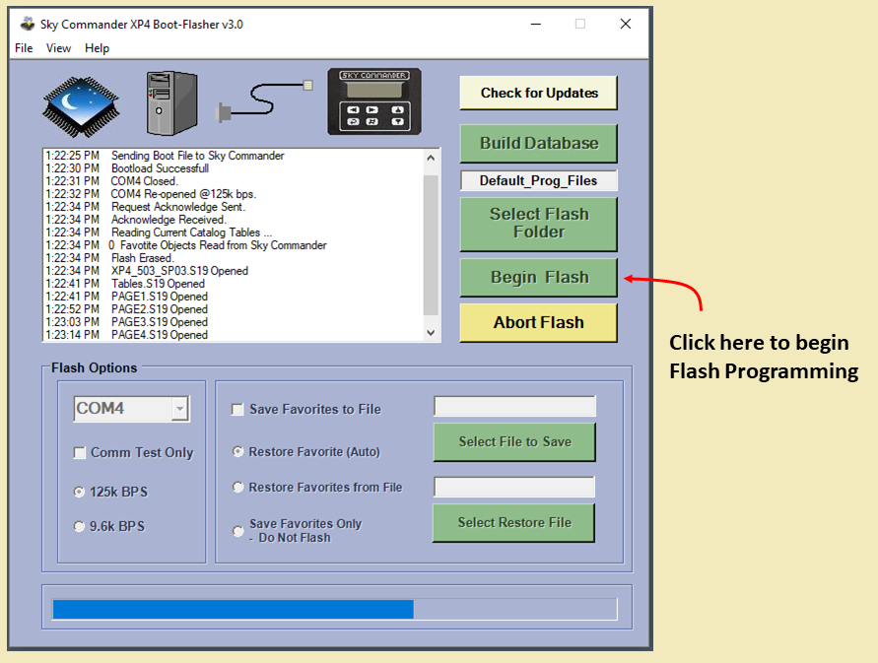Select the 'PAGE2.S19 Opened' log entry
878x663 pixels.
pyautogui.click(x=160, y=309)
